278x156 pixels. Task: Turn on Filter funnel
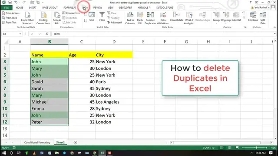pos(102,16)
